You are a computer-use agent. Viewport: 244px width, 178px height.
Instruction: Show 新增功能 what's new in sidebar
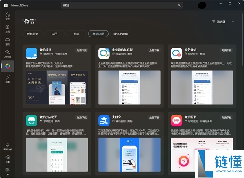point(7,147)
